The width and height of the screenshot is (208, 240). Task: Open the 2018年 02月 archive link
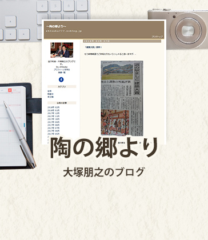[54, 107]
